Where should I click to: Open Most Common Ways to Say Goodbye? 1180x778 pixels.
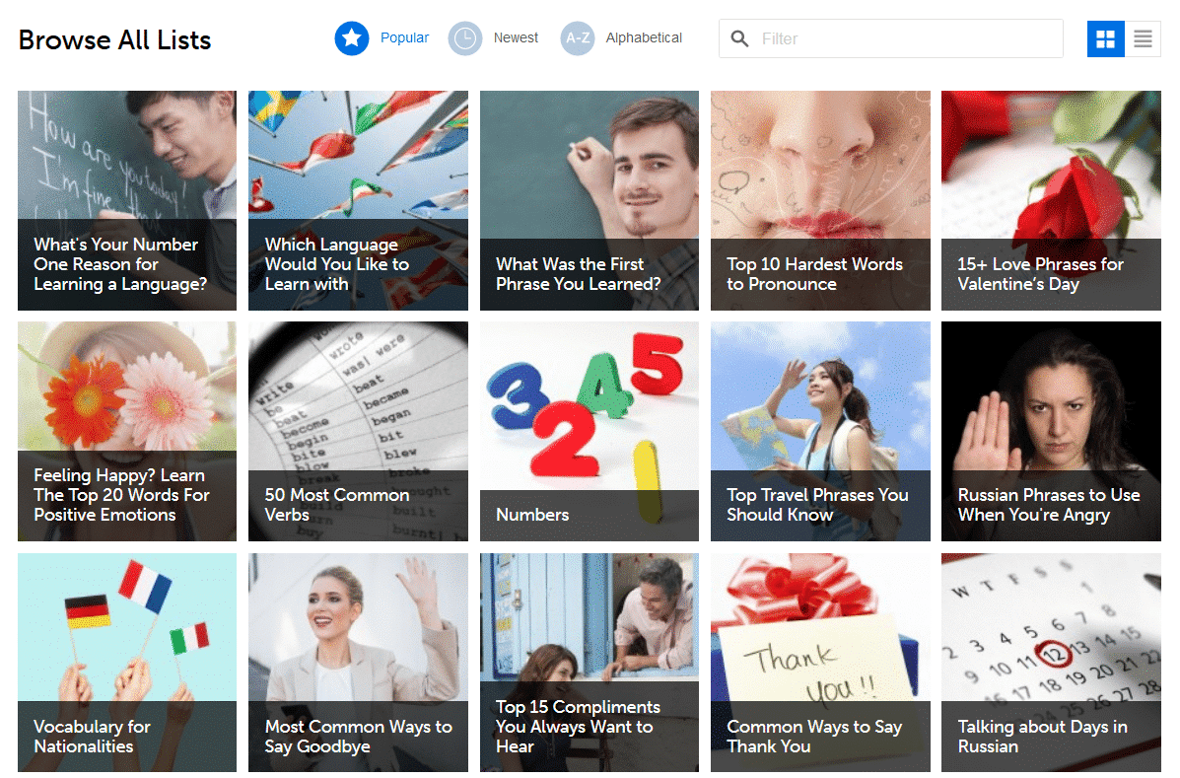tap(358, 662)
